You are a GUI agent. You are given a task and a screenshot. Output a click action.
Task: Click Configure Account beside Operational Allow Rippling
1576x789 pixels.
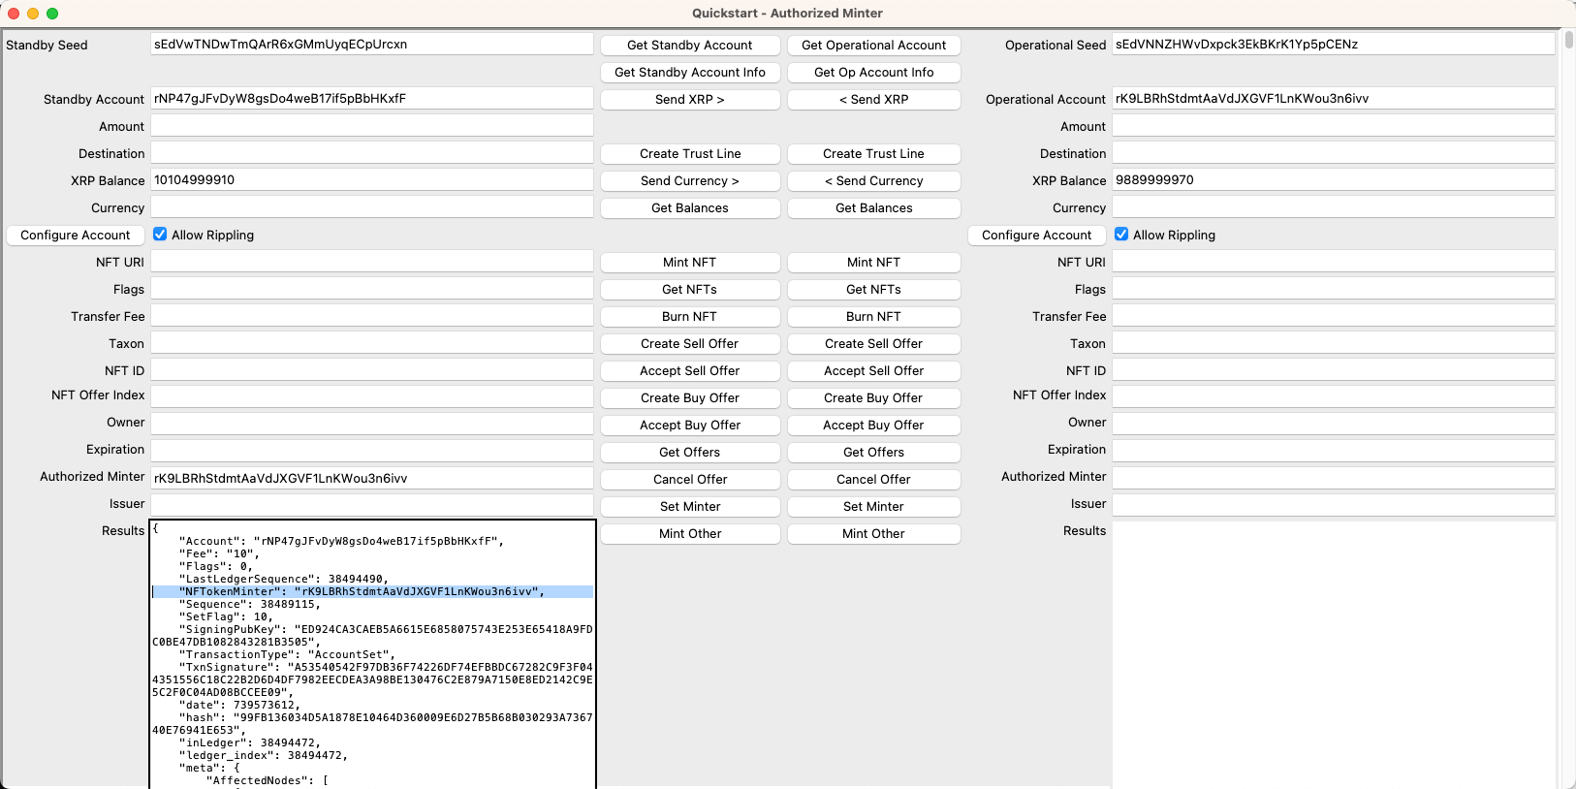coord(1036,236)
